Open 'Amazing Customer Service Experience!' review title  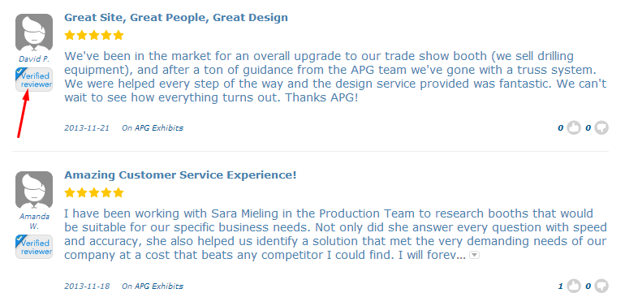pyautogui.click(x=180, y=175)
